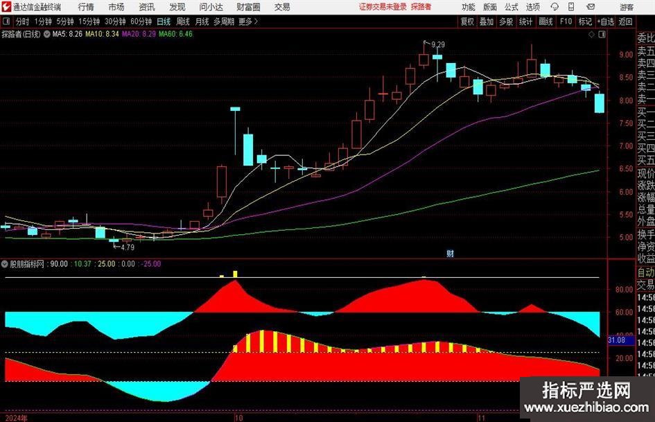Click the F10 company info button
The width and height of the screenshot is (655, 422).
pos(566,21)
